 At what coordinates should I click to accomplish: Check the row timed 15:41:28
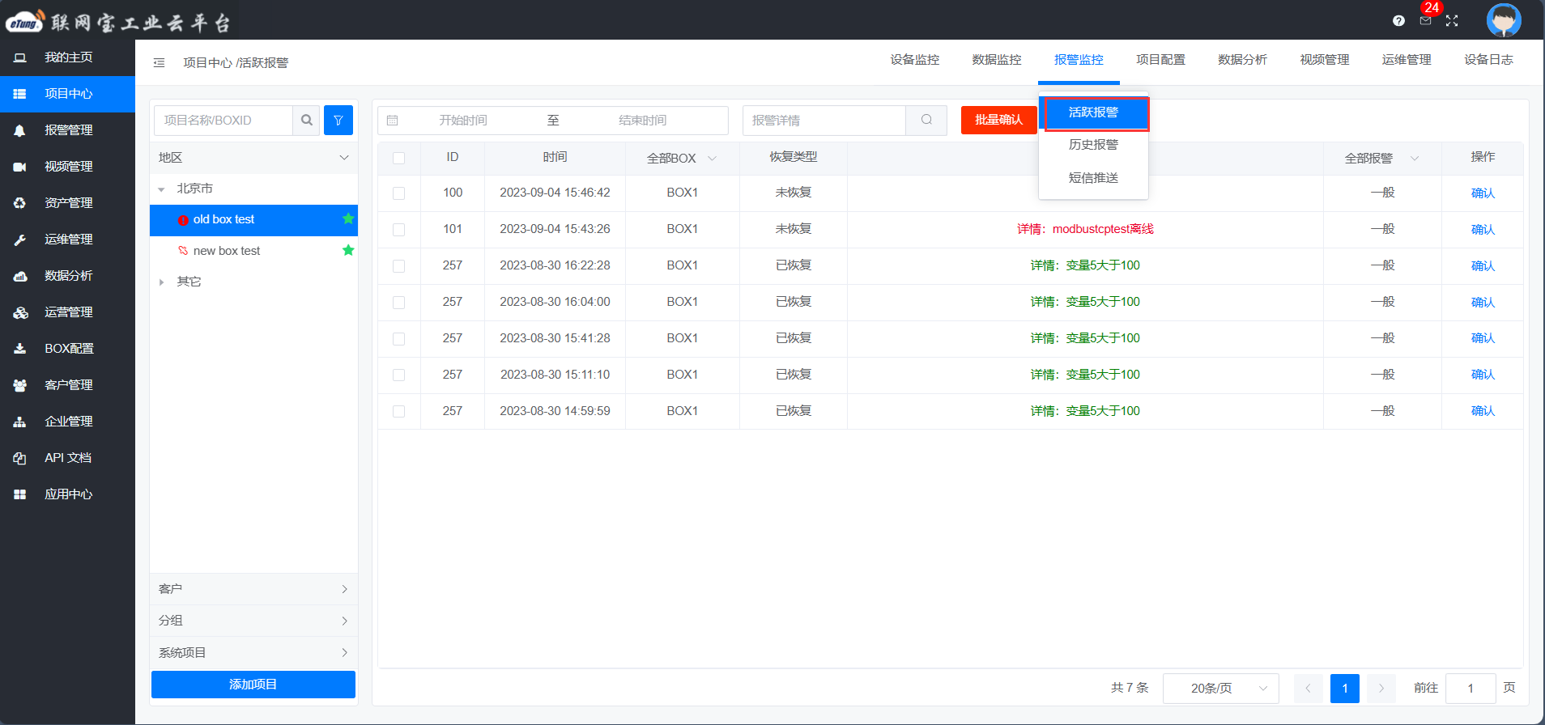(398, 339)
